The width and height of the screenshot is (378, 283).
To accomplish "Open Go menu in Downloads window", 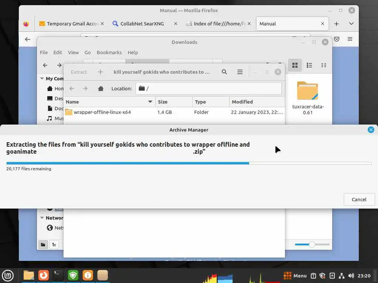I will pyautogui.click(x=87, y=52).
